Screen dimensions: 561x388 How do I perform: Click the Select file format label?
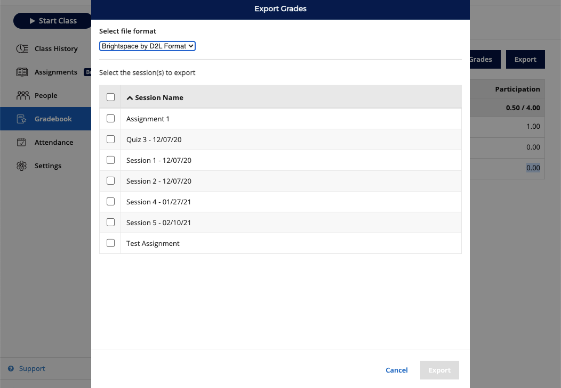(127, 31)
